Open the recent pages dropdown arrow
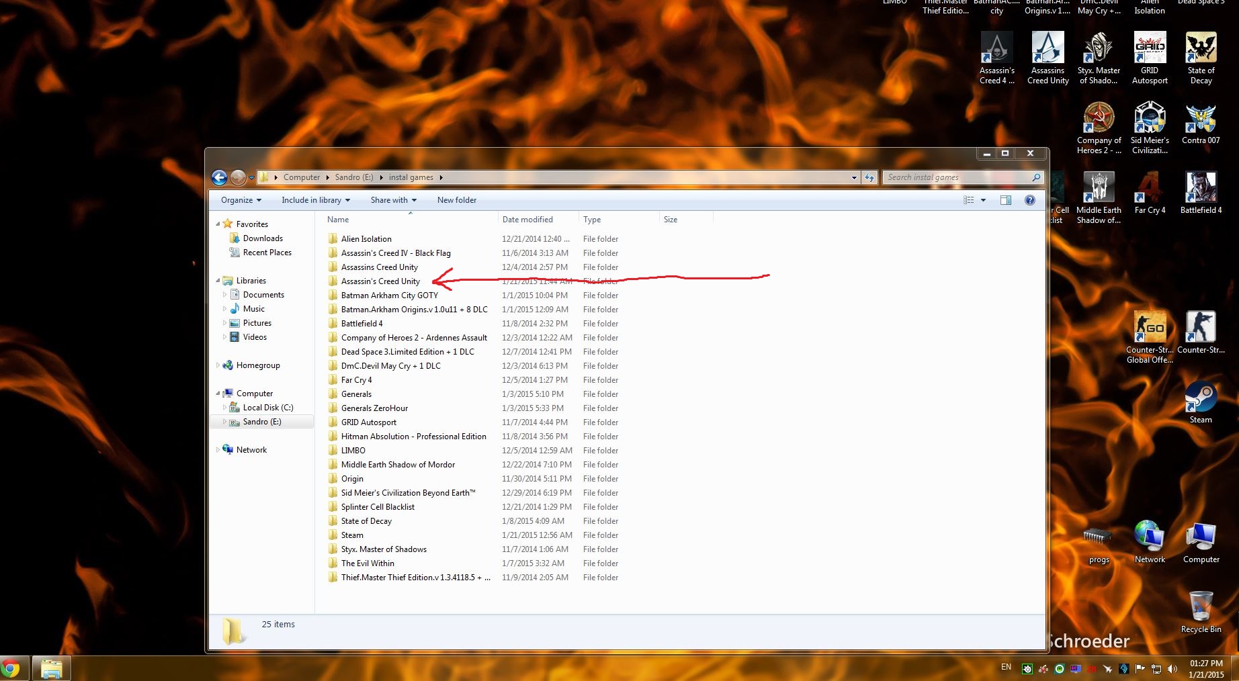 click(252, 178)
